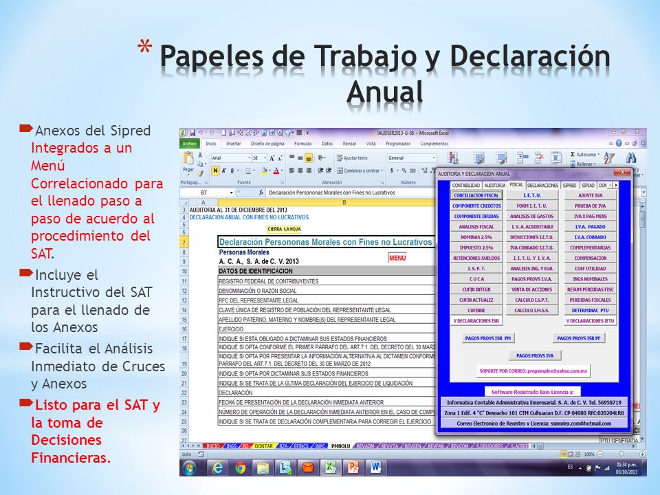
Task: Click the Conditional Formatting icon
Action: pyautogui.click(x=453, y=158)
